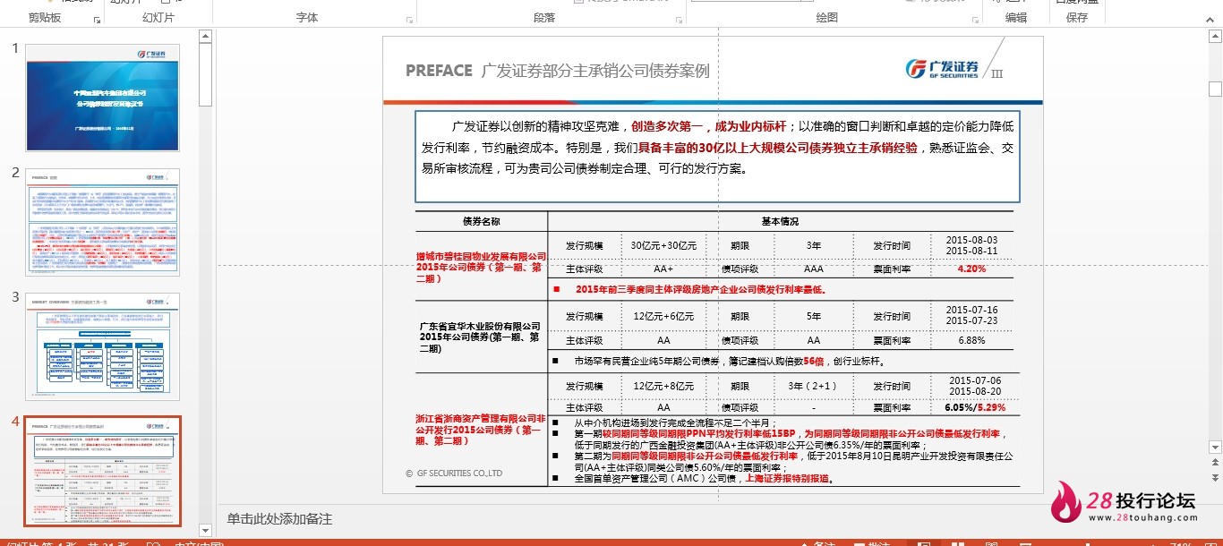This screenshot has height=546, width=1223.
Task: Select slide 3 thumbnail
Action: [103, 346]
